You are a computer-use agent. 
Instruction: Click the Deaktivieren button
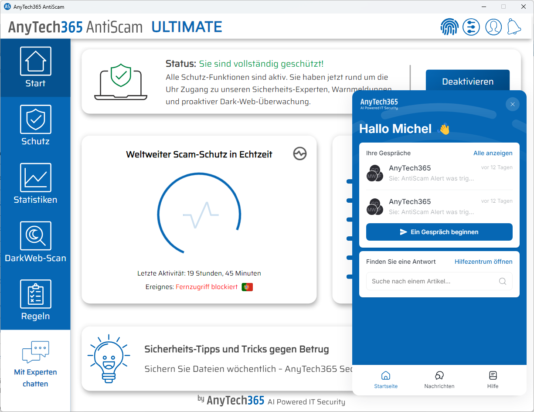468,81
